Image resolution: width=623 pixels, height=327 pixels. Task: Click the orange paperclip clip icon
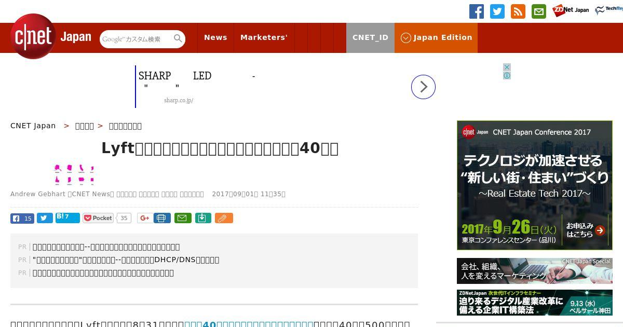[x=224, y=218]
